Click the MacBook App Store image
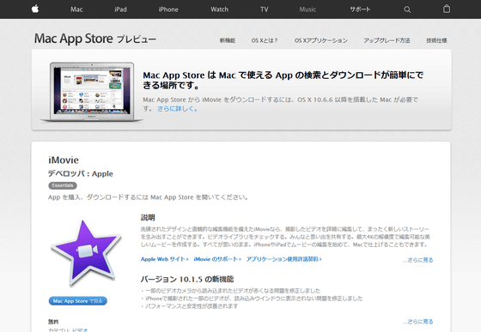Image resolution: width=481 pixels, height=332 pixels. pos(92,92)
